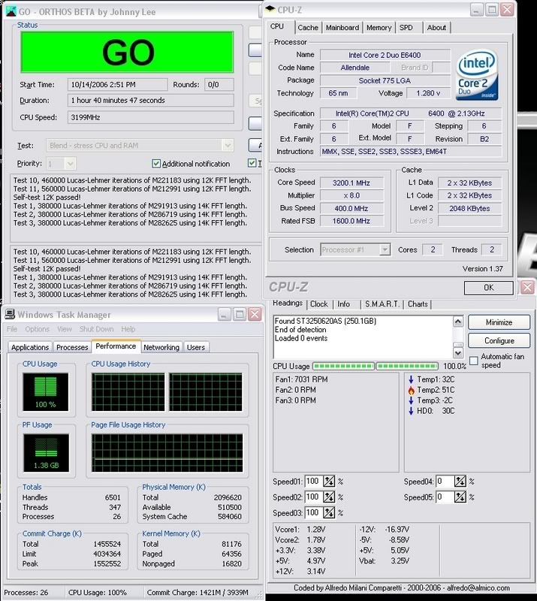Open the About tab in CPU-Z
537x601 pixels.
[436, 28]
